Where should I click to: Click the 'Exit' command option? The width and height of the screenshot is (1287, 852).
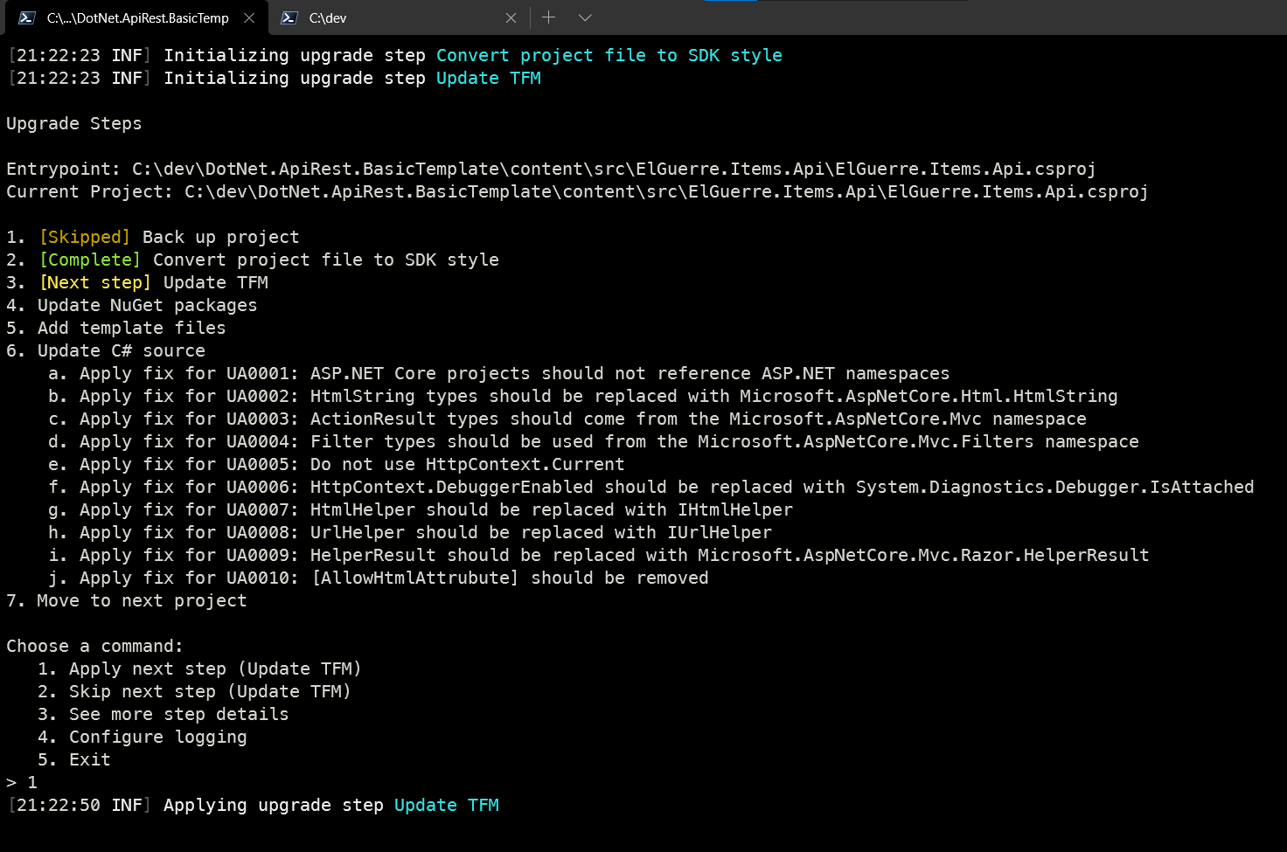(x=89, y=759)
